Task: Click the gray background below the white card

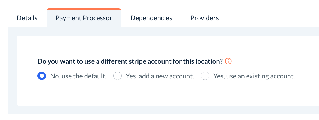Action: (x=168, y=110)
